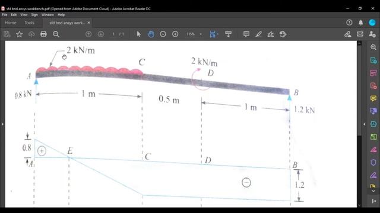Collapse the right tools pane
The height and width of the screenshot is (213, 380).
[373, 201]
